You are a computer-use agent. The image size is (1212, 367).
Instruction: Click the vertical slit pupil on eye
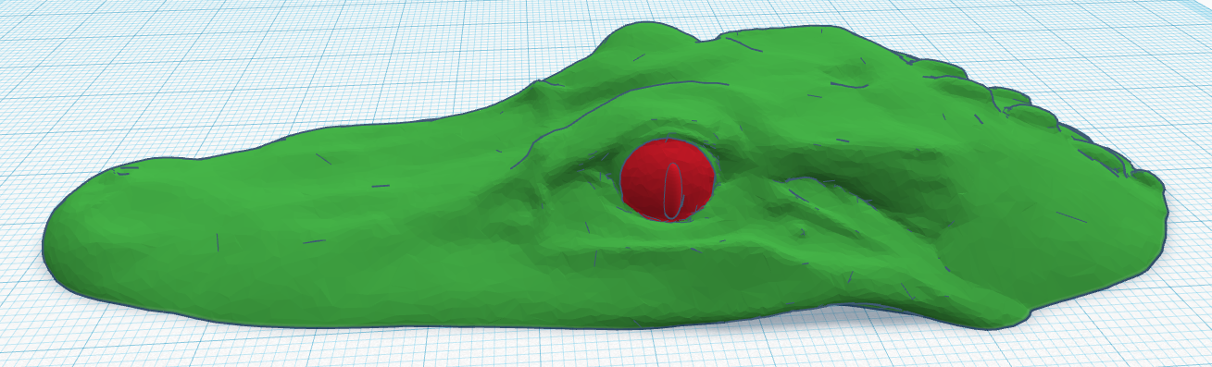click(674, 190)
